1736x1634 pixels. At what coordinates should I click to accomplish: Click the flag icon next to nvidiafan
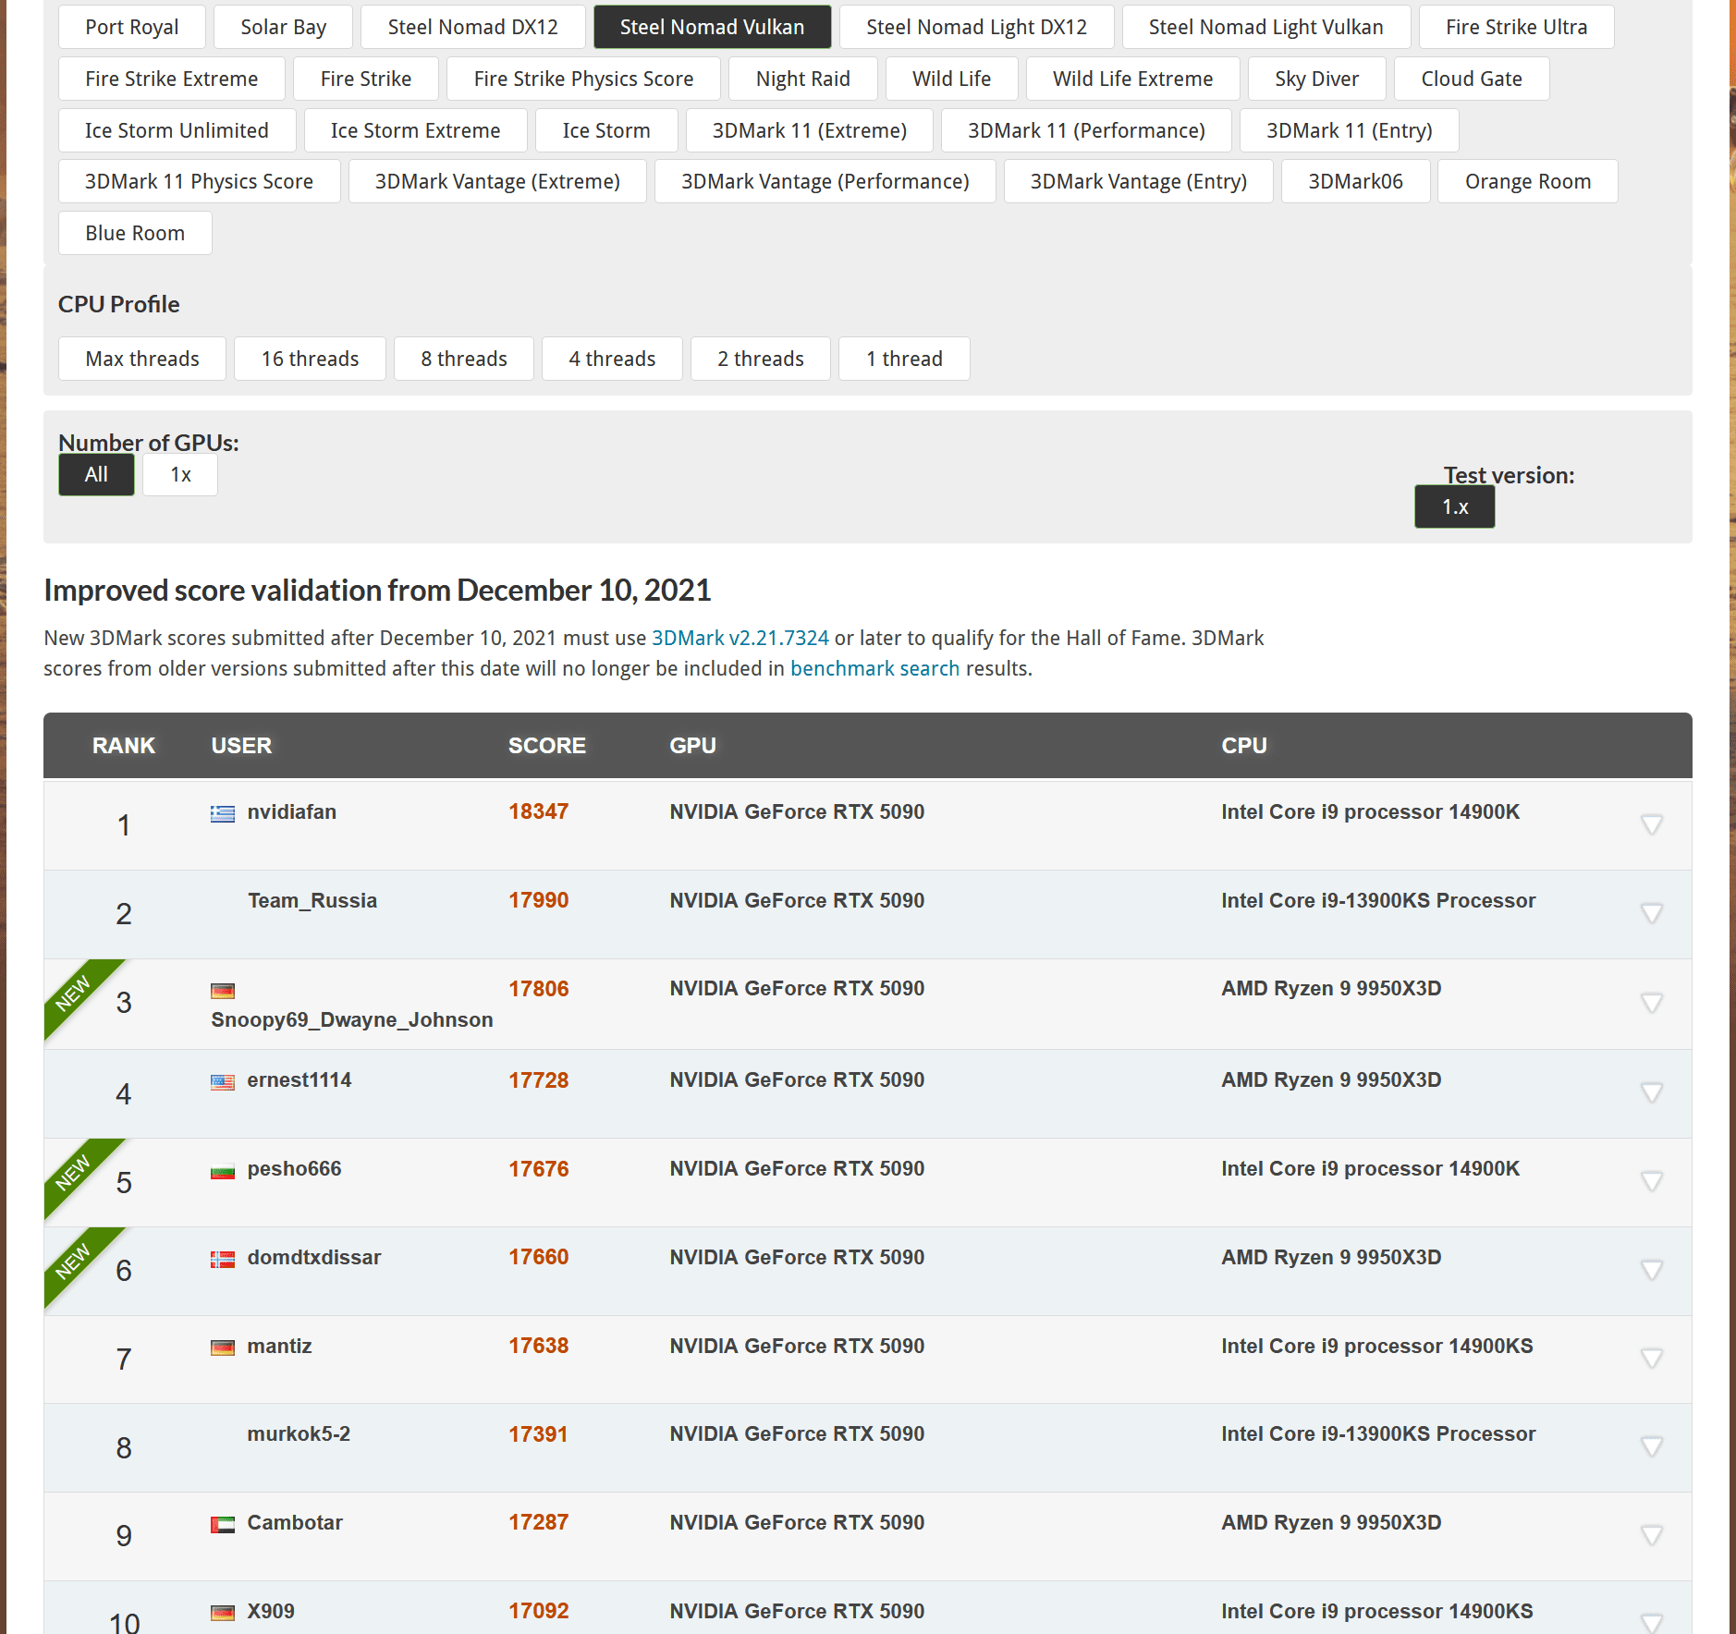coord(222,813)
